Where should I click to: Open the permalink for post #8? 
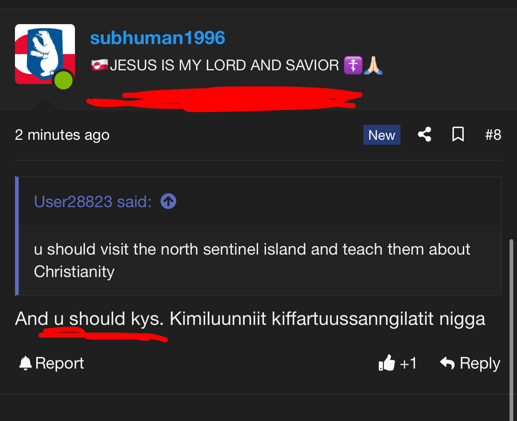click(x=493, y=135)
